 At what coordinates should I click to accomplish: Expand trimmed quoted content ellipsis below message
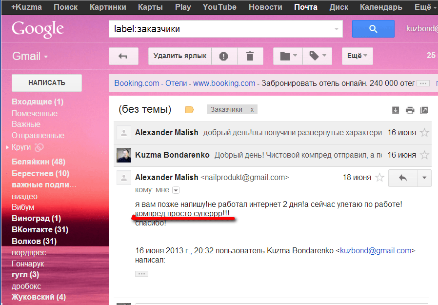pyautogui.click(x=141, y=274)
